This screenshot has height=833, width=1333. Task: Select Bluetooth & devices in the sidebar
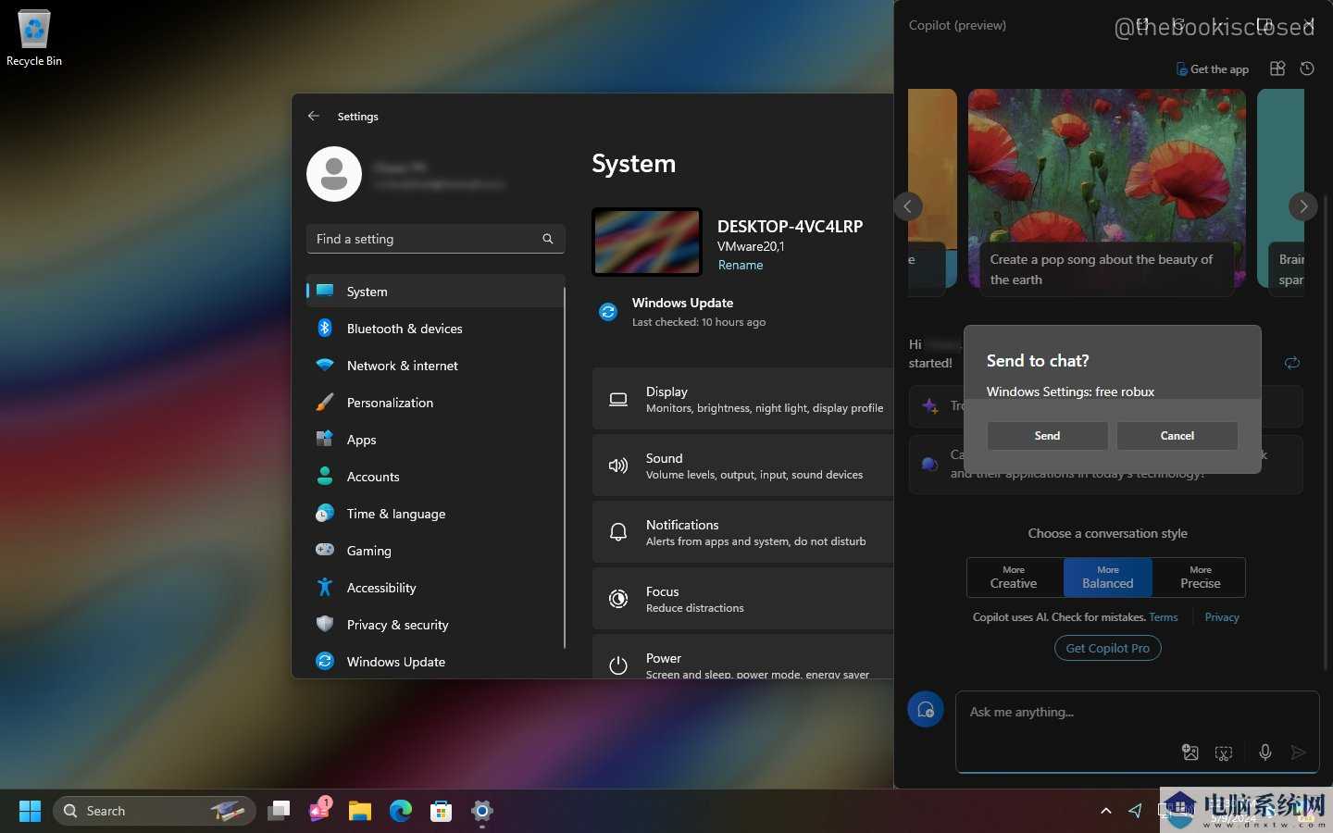(x=434, y=329)
